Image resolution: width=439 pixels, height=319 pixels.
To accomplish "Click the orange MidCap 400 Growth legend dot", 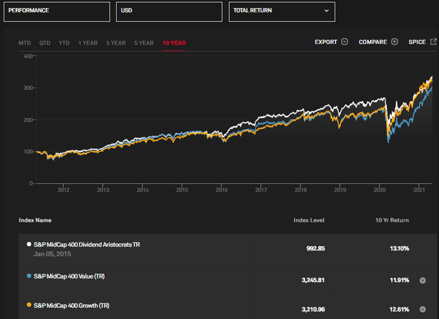I will [29, 305].
